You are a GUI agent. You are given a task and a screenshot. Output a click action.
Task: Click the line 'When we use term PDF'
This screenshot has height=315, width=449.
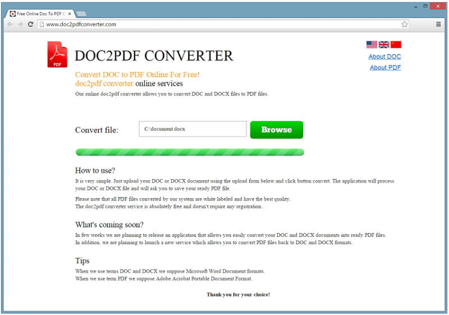[163, 279]
